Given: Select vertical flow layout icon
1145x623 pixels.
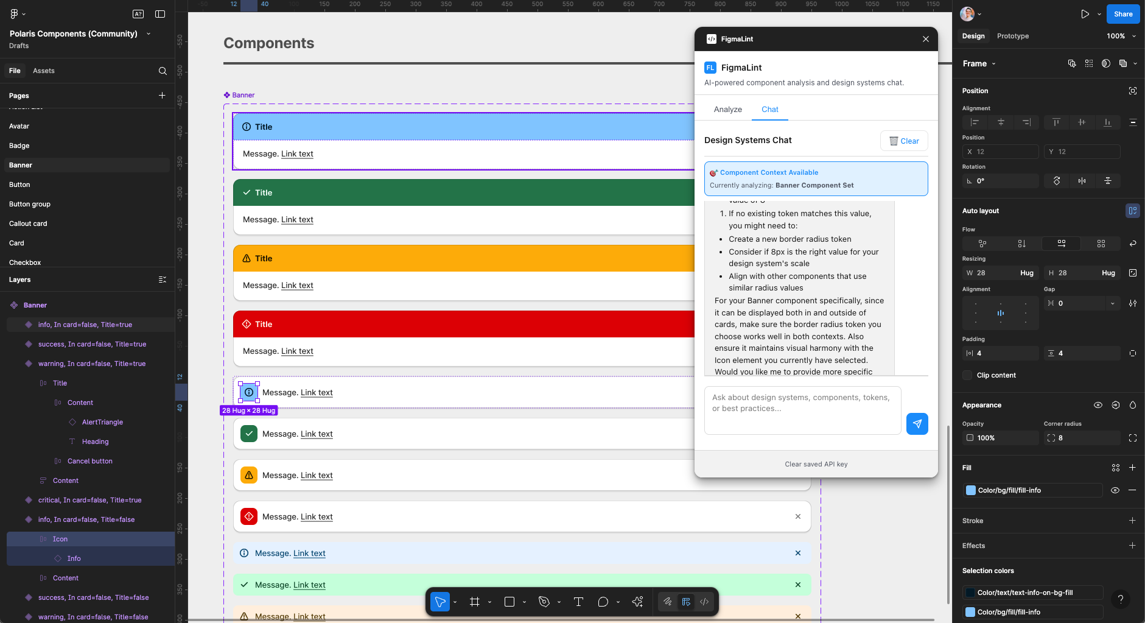Looking at the screenshot, I should click(1021, 244).
